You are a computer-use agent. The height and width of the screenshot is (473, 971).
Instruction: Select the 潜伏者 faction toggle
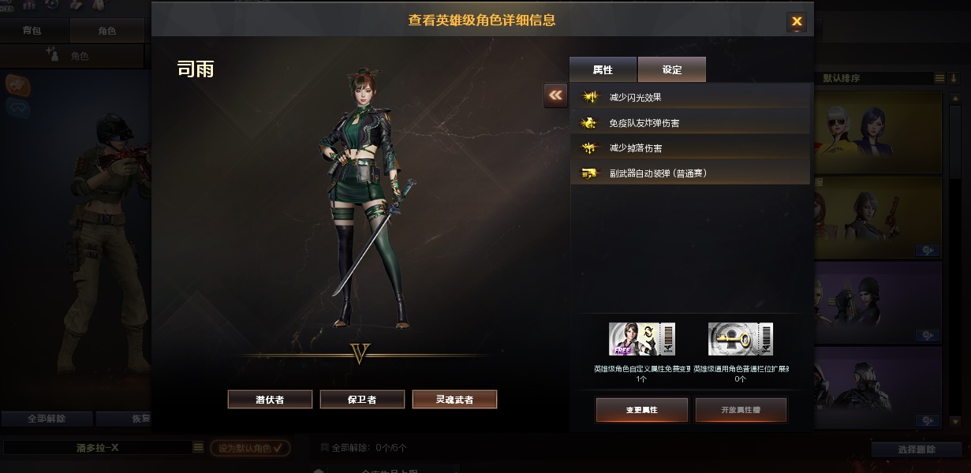point(270,400)
